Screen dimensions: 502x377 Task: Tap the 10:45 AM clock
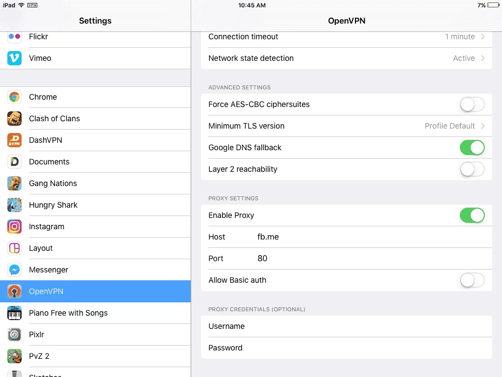tap(251, 5)
